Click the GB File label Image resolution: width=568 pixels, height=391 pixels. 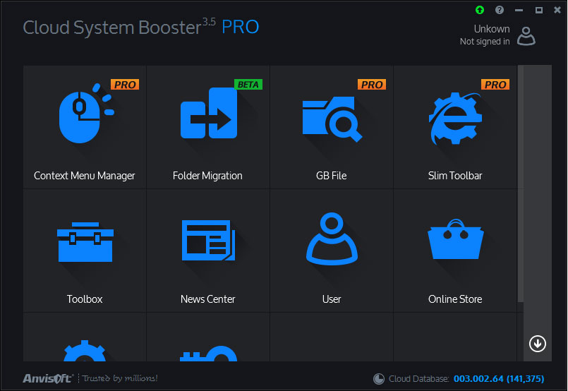332,176
